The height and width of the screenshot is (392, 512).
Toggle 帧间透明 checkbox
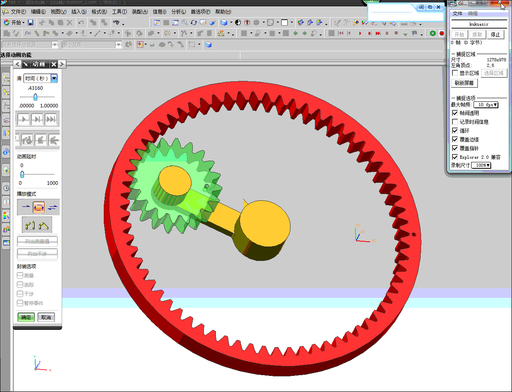point(455,113)
